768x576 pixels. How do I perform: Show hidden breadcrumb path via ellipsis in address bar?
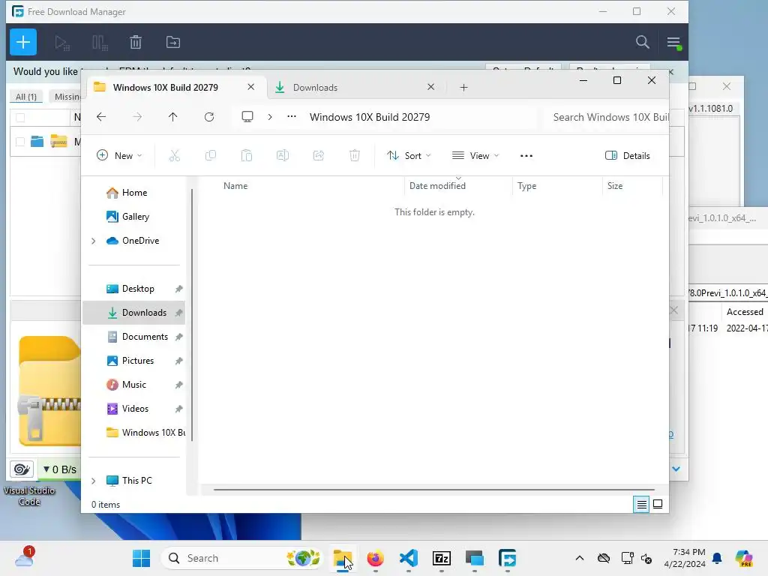click(x=292, y=116)
